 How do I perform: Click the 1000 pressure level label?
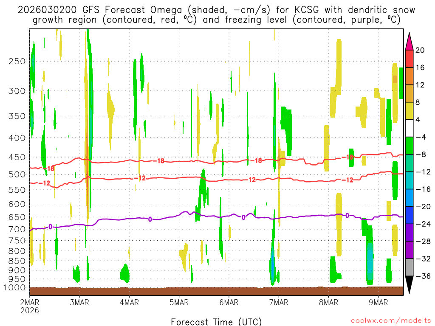coord(15,287)
